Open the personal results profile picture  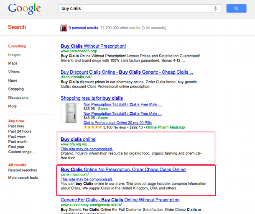pos(64,28)
